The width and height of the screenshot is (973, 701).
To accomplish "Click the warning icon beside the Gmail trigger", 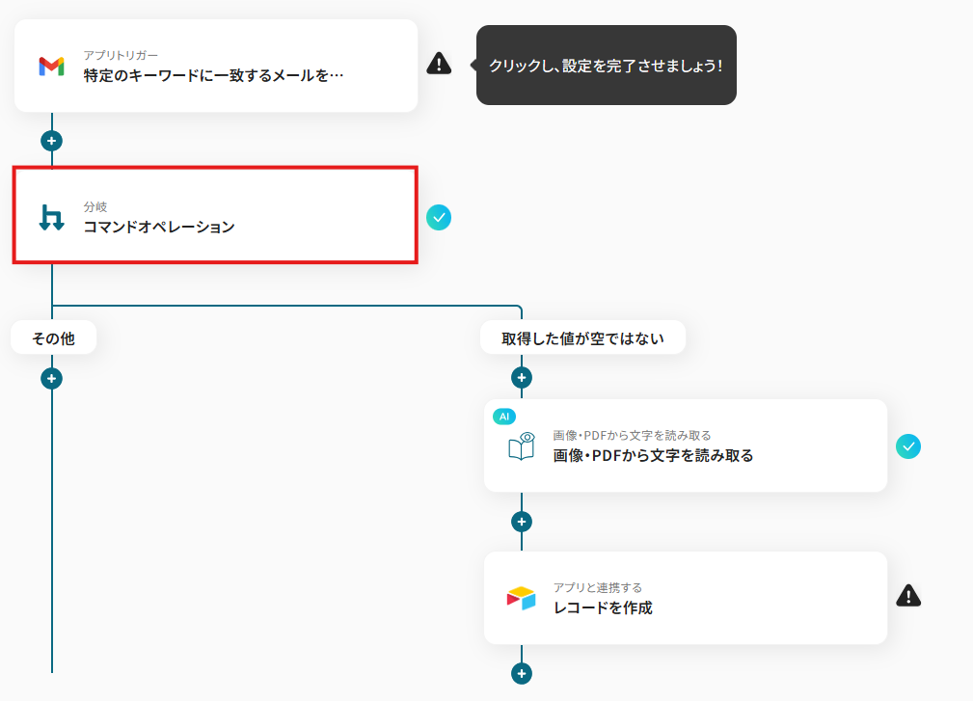I will 439,64.
